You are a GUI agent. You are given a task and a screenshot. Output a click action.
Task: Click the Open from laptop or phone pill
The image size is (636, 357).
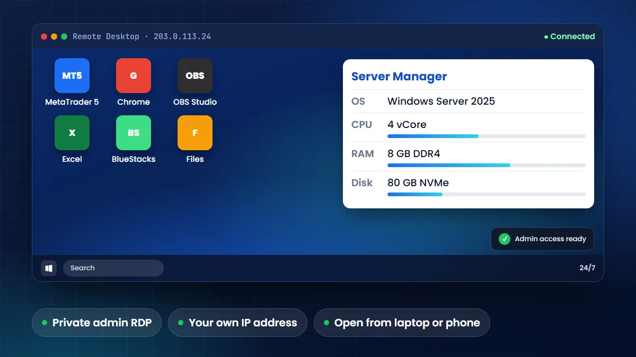[402, 323]
